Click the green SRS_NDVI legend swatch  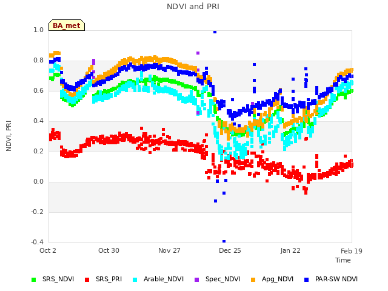pyautogui.click(x=34, y=279)
